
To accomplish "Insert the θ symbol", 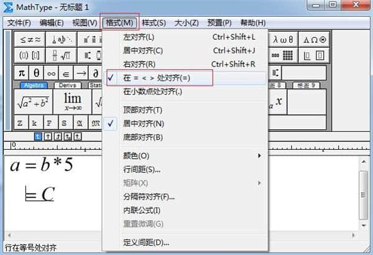I will coord(37,73).
